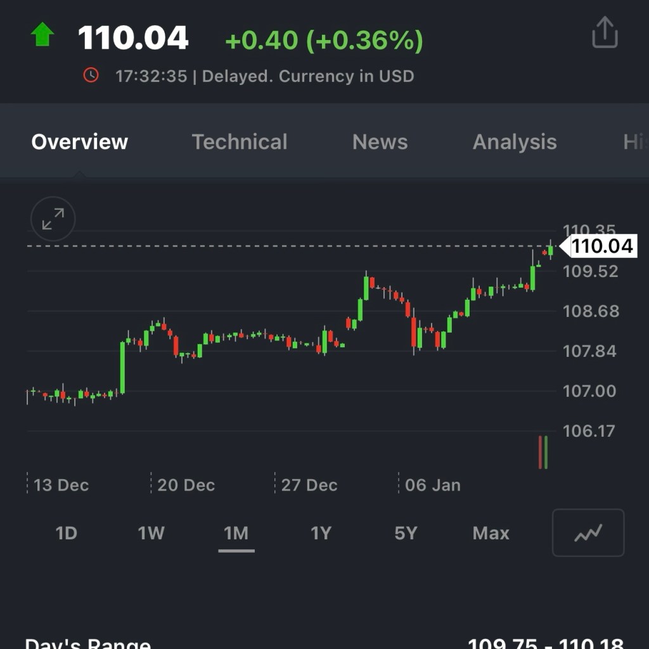Select the 1W chart range
Image resolution: width=649 pixels, height=649 pixels.
(151, 533)
